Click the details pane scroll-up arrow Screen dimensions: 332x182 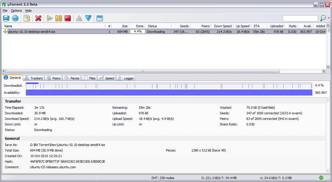click(327, 100)
